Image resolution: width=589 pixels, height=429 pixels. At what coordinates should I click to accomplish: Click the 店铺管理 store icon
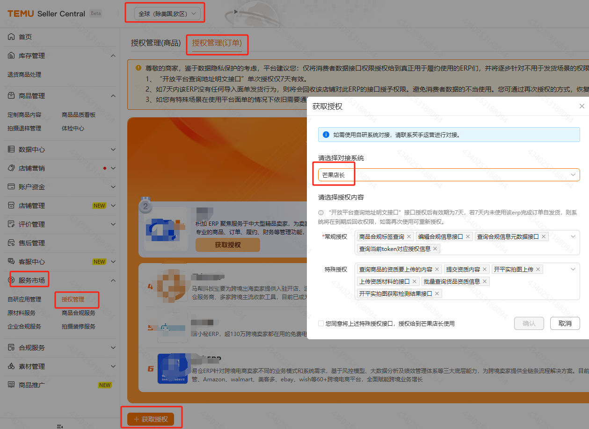[x=11, y=206]
